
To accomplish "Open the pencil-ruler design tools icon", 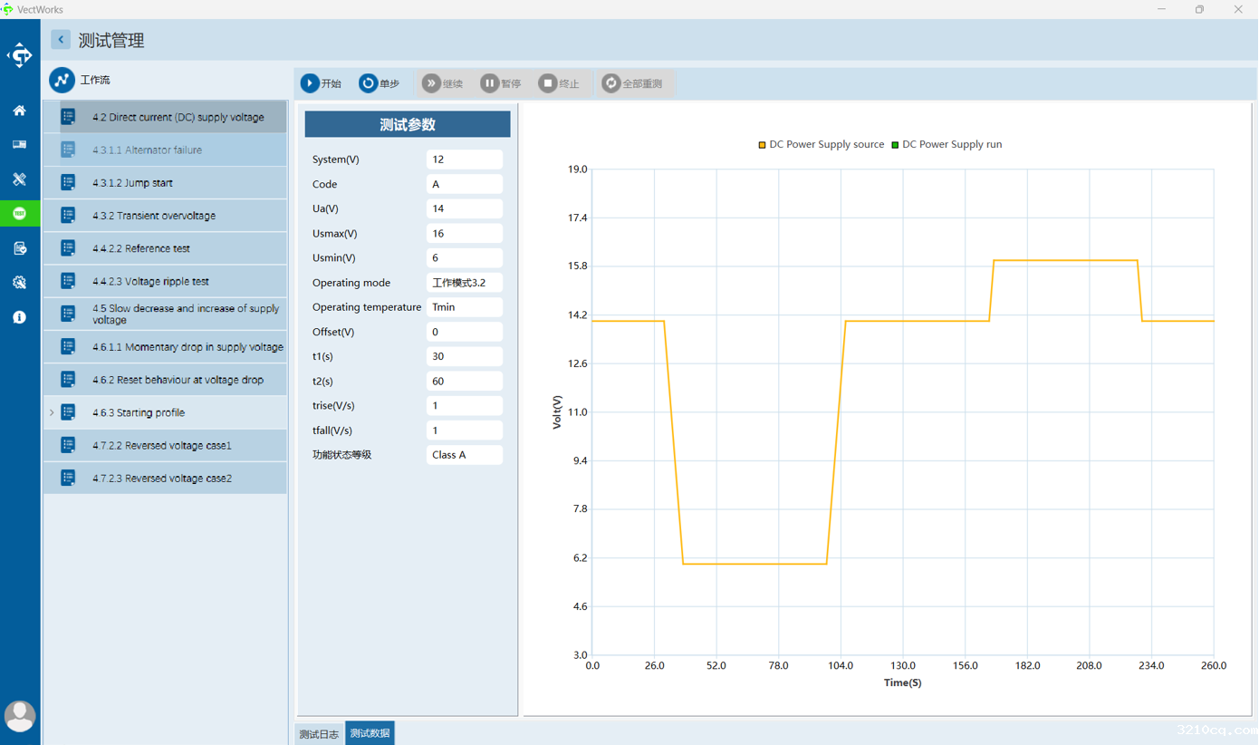I will [x=19, y=179].
